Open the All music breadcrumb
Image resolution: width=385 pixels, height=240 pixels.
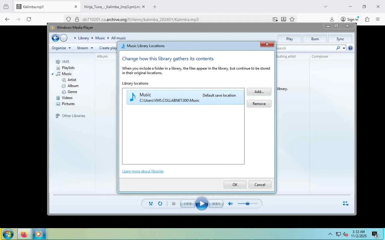[119, 38]
